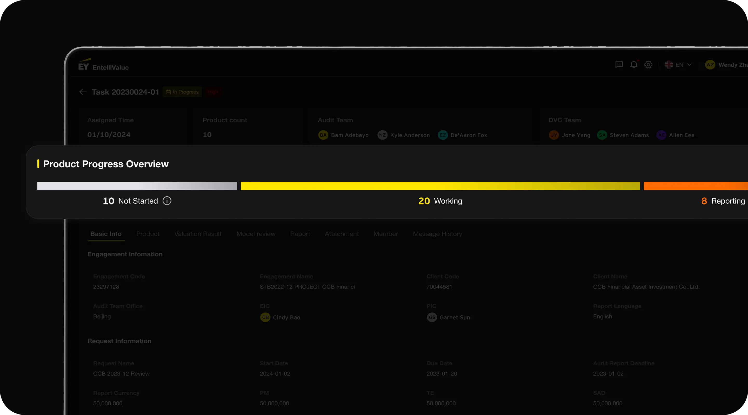This screenshot has height=415, width=748.
Task: Open the Message History tab
Action: coord(437,234)
